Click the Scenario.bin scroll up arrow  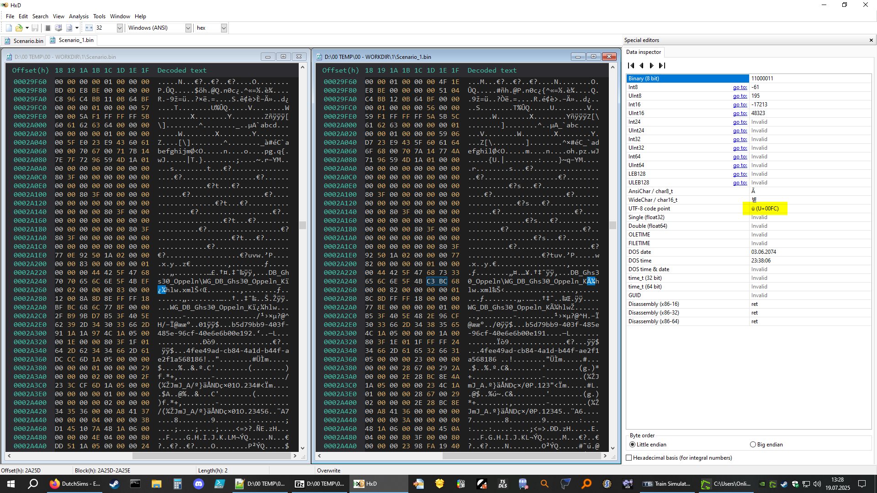click(x=302, y=67)
